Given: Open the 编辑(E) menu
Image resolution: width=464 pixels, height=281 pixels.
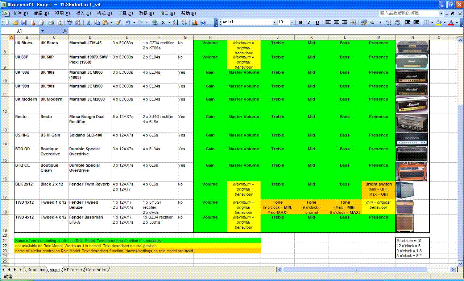Looking at the screenshot, I should (41, 13).
